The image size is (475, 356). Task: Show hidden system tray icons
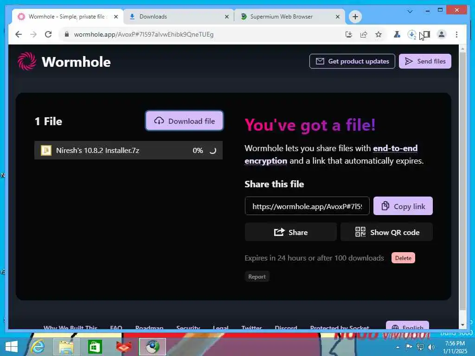398,347
